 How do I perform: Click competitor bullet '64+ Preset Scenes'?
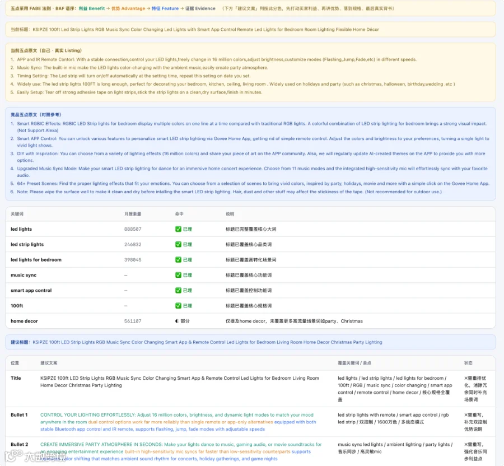tap(253, 184)
